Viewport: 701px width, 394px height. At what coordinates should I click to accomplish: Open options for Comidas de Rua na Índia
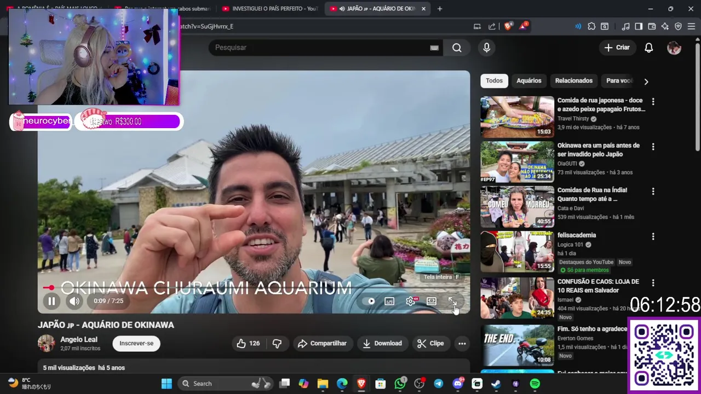(653, 192)
